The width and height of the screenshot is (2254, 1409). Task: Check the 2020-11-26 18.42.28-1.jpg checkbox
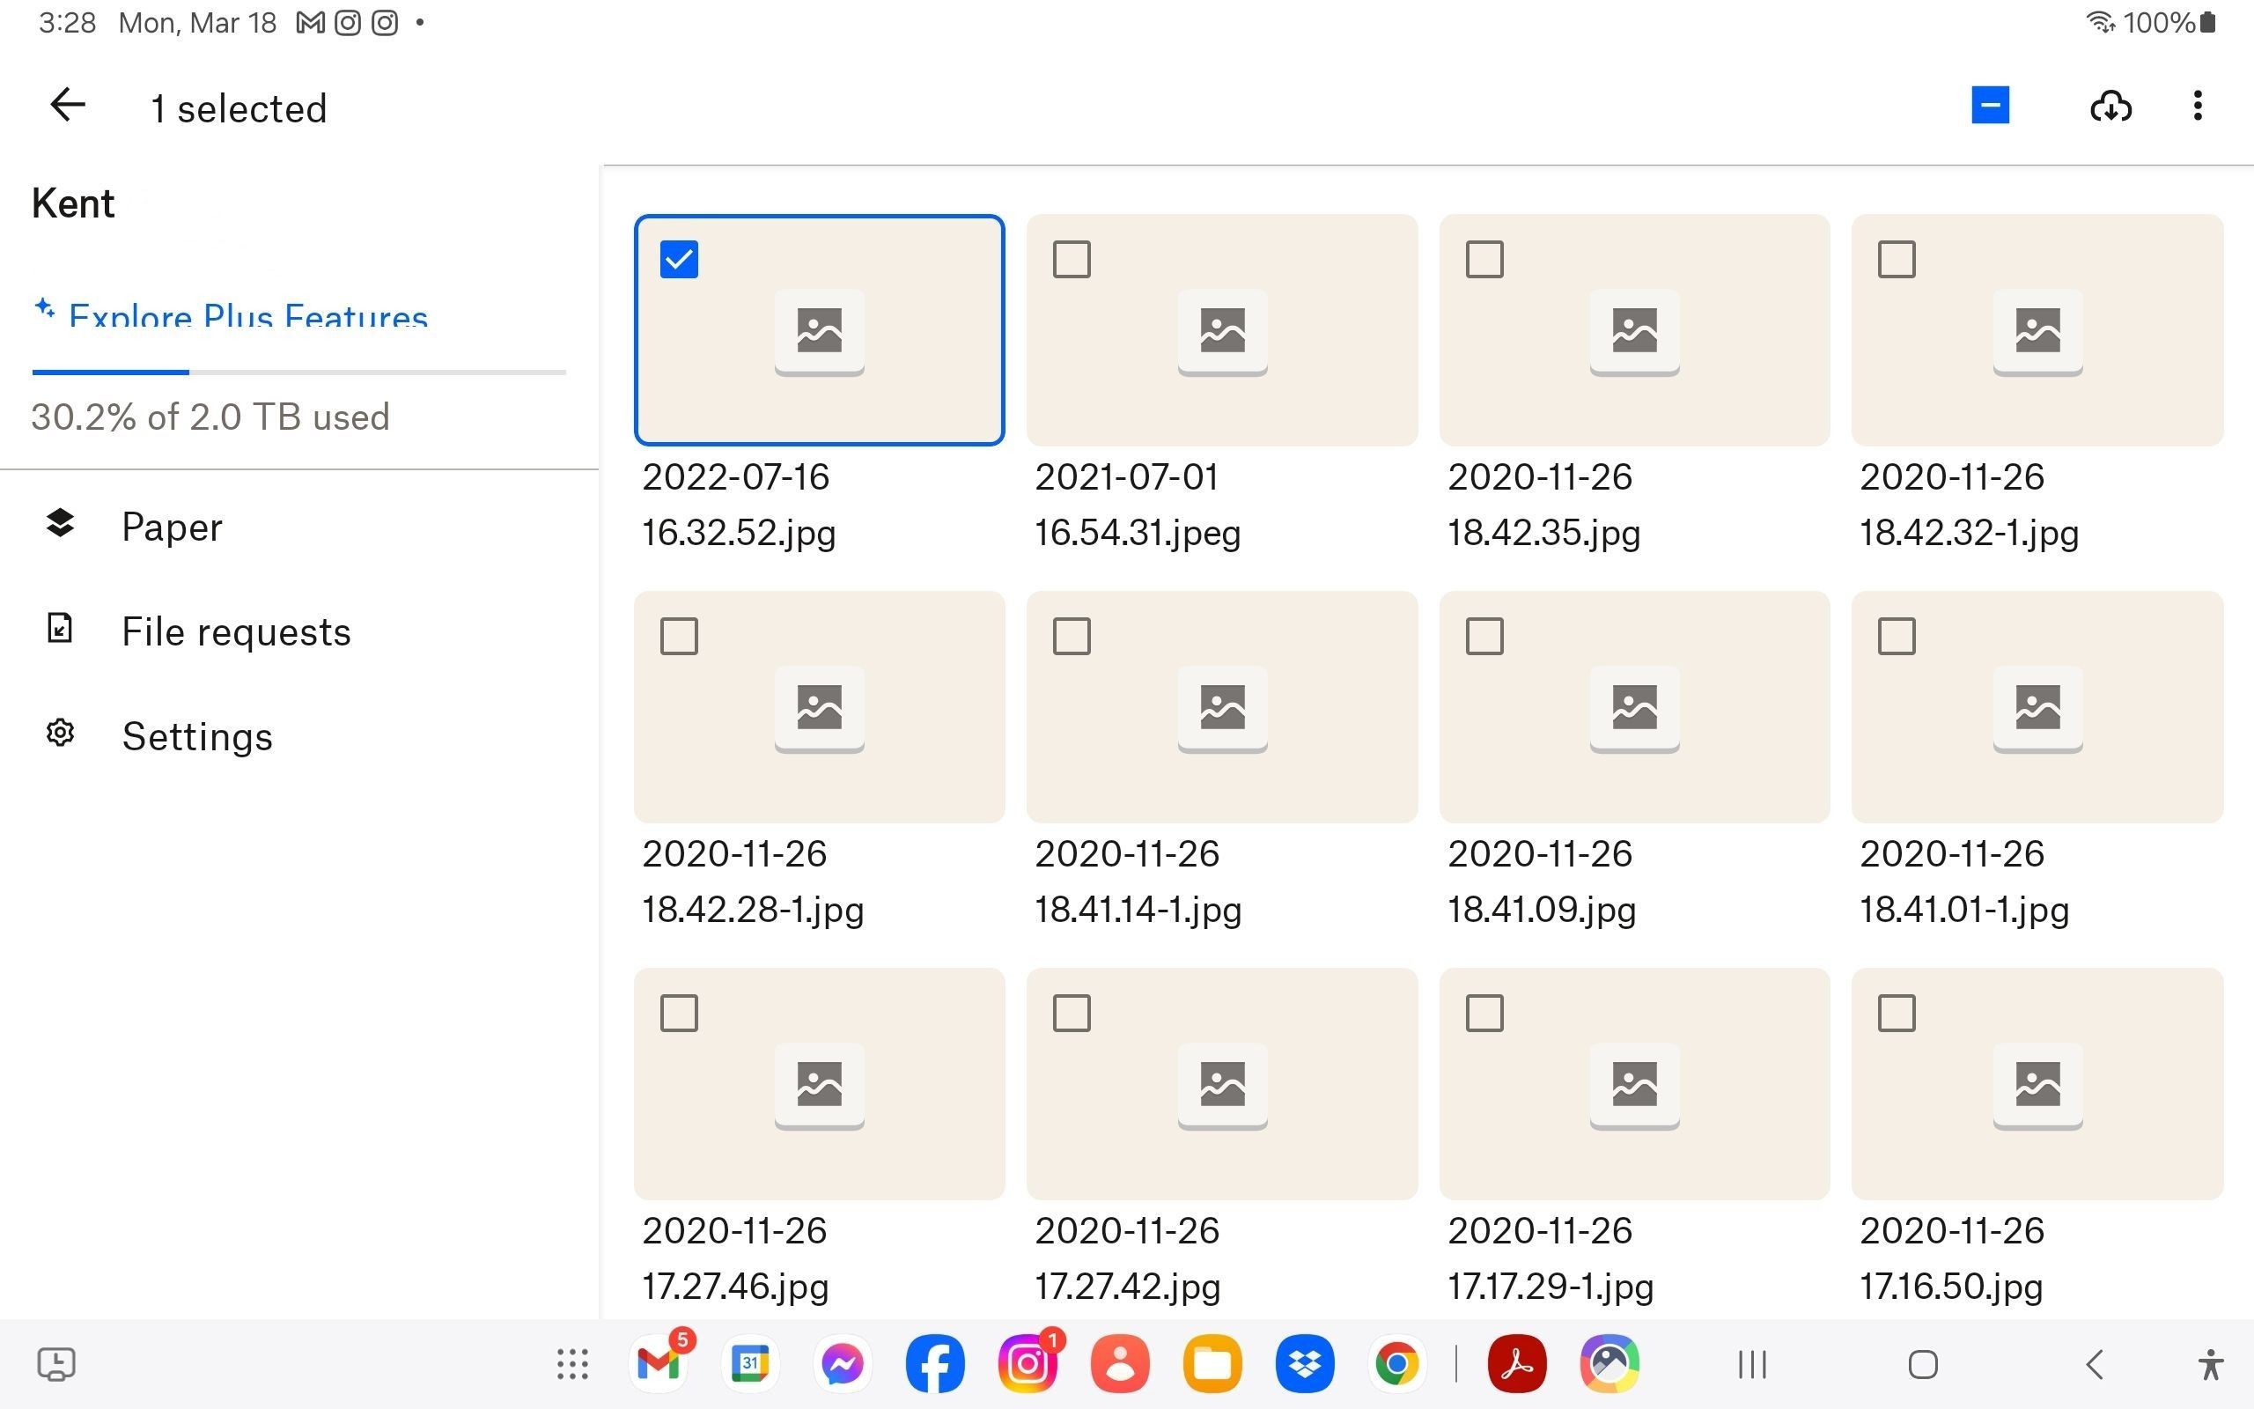pos(679,637)
